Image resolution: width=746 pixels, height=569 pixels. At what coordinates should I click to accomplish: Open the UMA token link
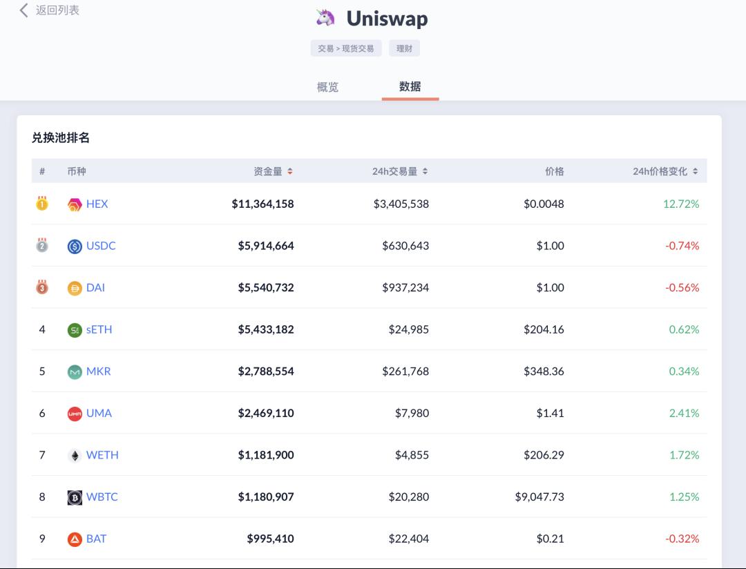(x=99, y=413)
